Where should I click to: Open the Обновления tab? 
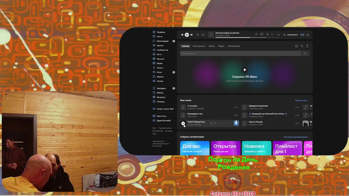(234, 46)
